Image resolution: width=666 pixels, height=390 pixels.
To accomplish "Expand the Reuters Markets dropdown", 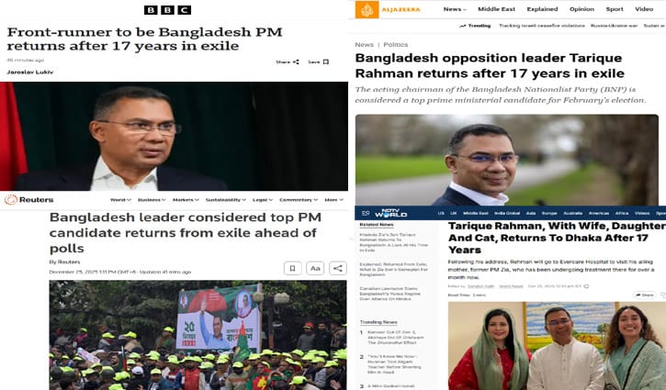I will pos(186,200).
